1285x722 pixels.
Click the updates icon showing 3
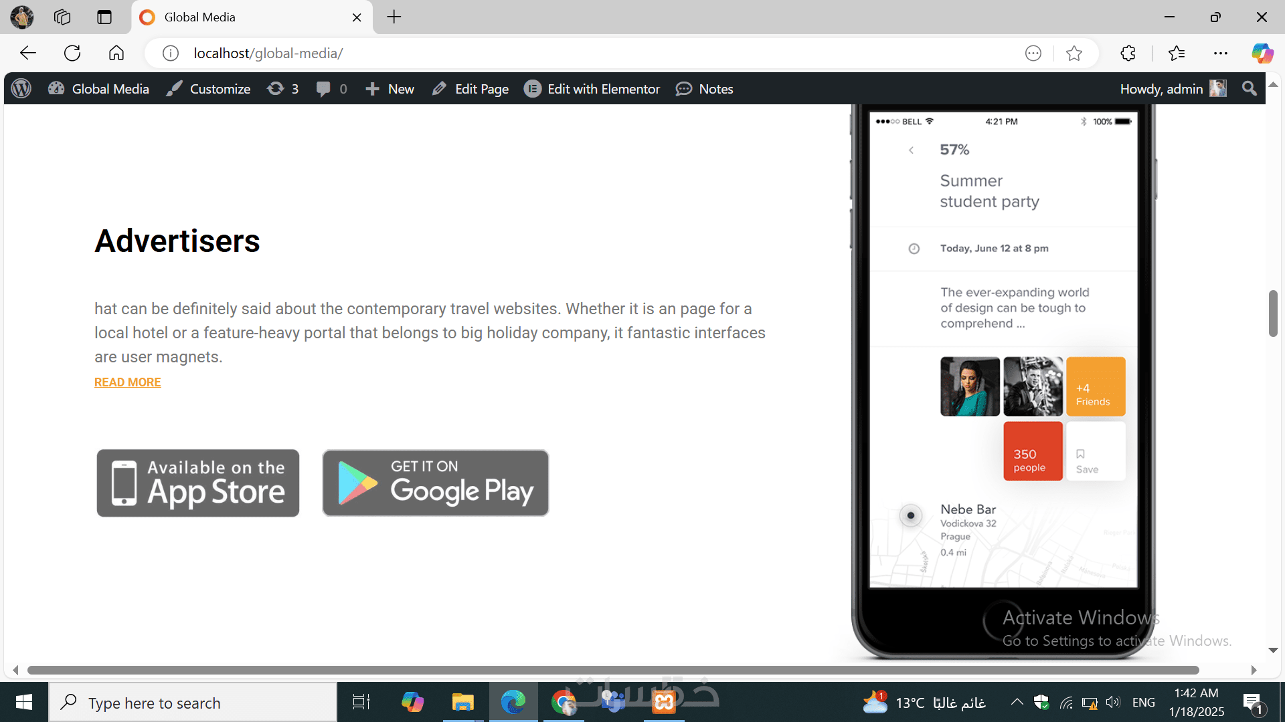[282, 89]
